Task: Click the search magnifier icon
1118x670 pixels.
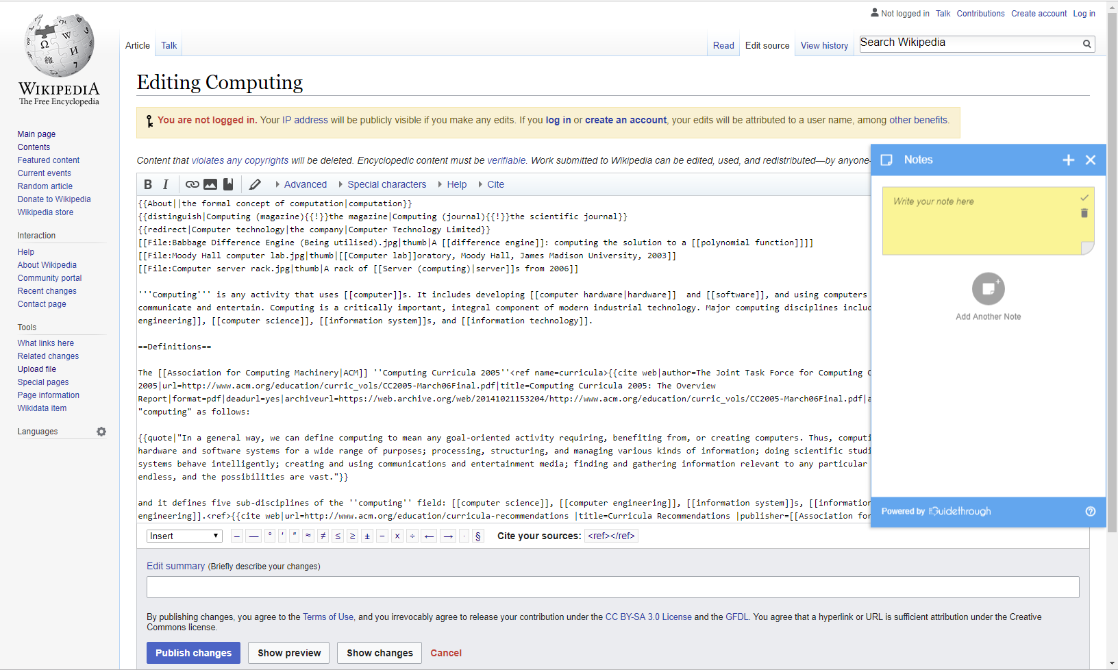Action: click(x=1086, y=44)
